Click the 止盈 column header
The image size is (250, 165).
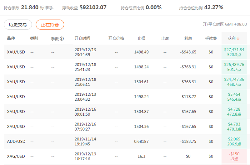pos(165,38)
